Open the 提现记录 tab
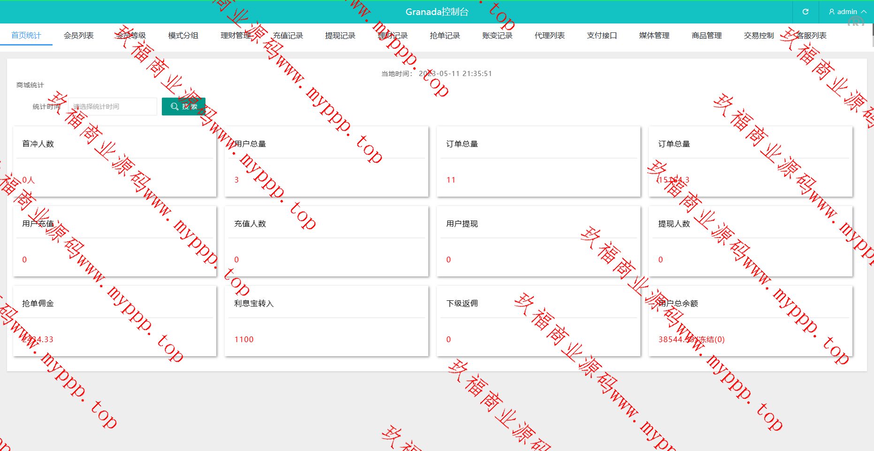Image resolution: width=874 pixels, height=451 pixels. [x=340, y=36]
